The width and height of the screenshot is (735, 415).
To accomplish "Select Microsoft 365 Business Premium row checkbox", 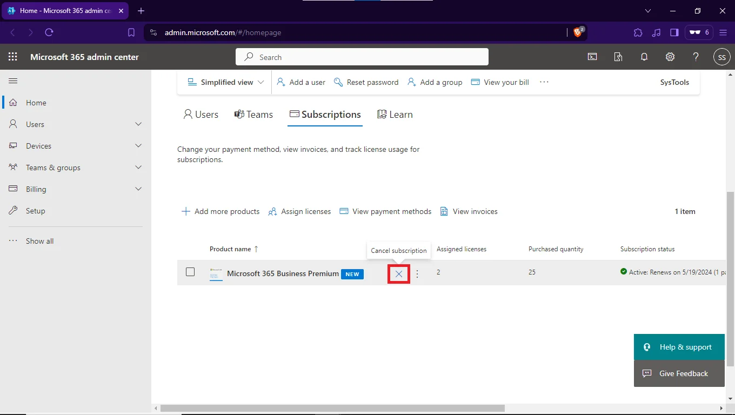I will click(x=190, y=272).
